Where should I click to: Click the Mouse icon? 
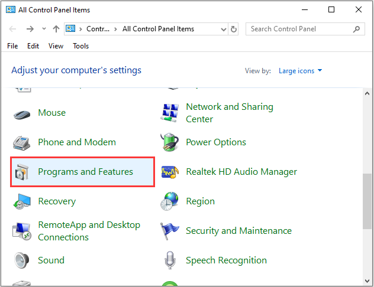pyautogui.click(x=22, y=113)
